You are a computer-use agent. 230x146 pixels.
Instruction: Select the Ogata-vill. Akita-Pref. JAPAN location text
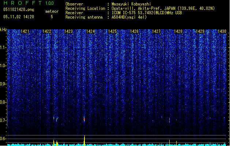pyautogui.click(x=163, y=8)
